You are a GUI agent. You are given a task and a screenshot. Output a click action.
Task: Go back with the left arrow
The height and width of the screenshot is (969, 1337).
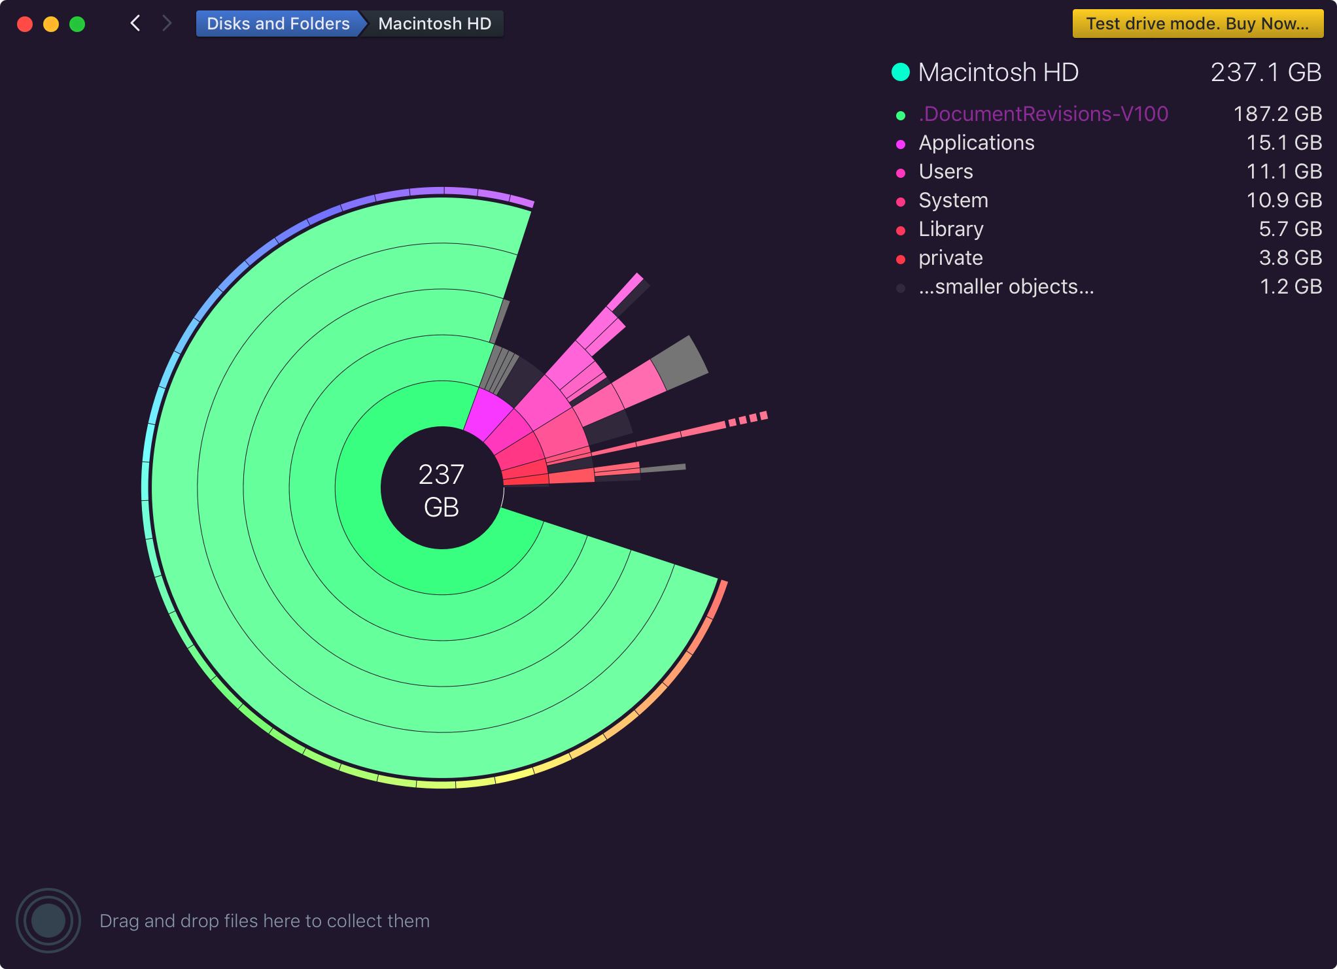(x=135, y=24)
